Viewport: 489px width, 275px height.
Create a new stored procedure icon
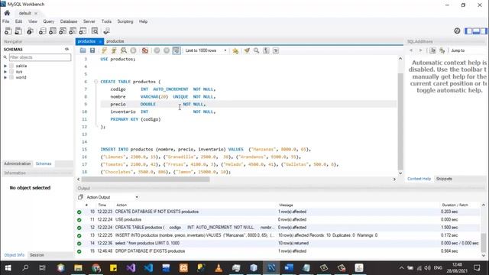73,31
